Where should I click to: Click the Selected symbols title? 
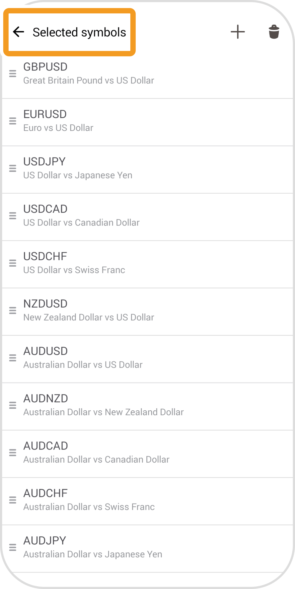[x=79, y=32]
